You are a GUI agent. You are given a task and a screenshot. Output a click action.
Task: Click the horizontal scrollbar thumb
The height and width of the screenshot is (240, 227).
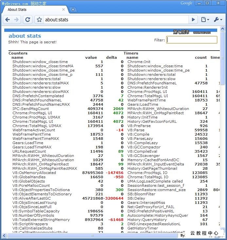[x=93, y=235]
